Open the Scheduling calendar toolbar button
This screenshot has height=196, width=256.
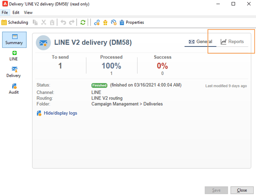[x=15, y=22]
